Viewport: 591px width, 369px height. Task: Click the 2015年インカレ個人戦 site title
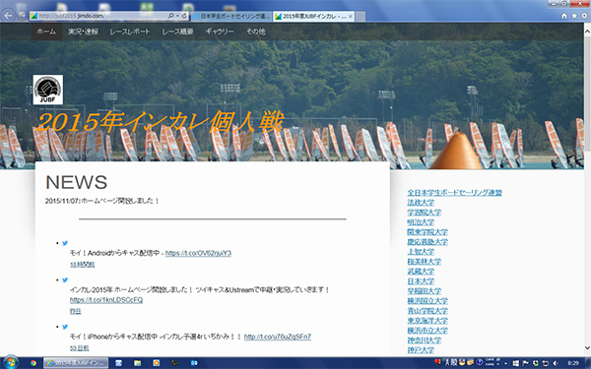click(x=160, y=121)
